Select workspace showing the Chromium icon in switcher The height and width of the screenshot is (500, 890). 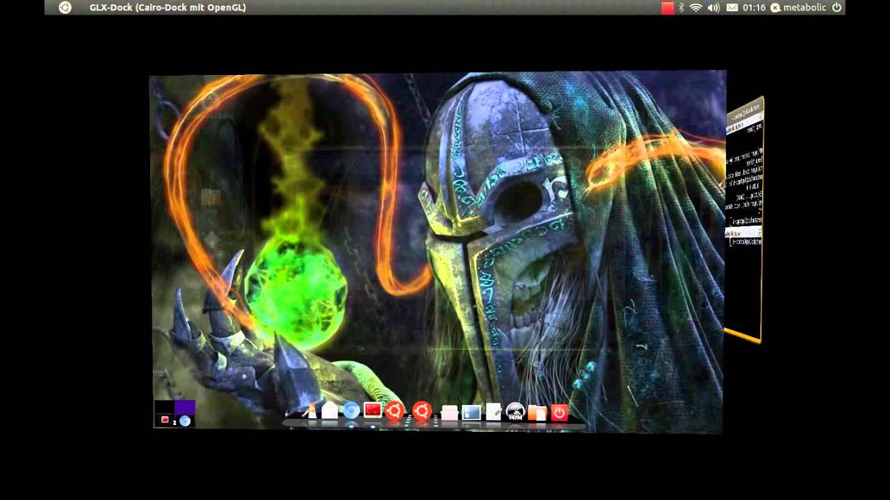pyautogui.click(x=185, y=420)
